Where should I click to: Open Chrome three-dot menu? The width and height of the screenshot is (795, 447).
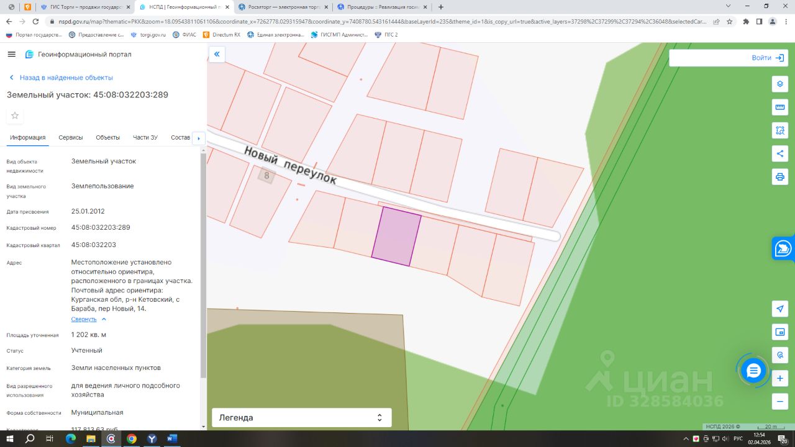[x=786, y=21]
